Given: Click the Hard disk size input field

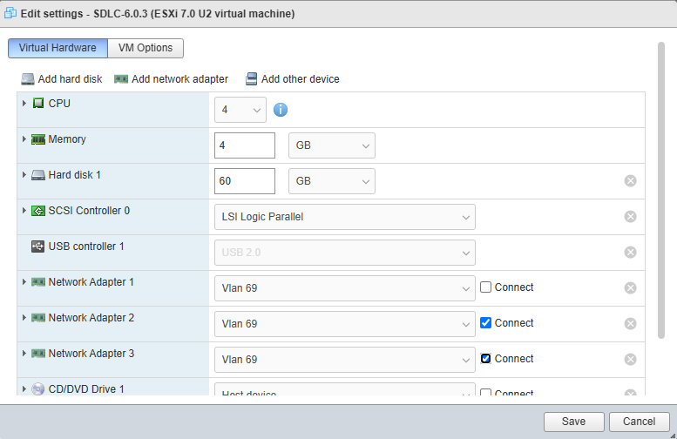Looking at the screenshot, I should click(244, 181).
